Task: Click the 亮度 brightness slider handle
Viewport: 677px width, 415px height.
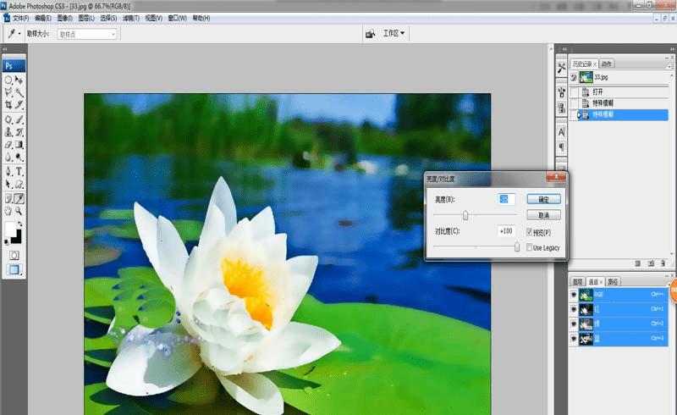Action: [465, 214]
